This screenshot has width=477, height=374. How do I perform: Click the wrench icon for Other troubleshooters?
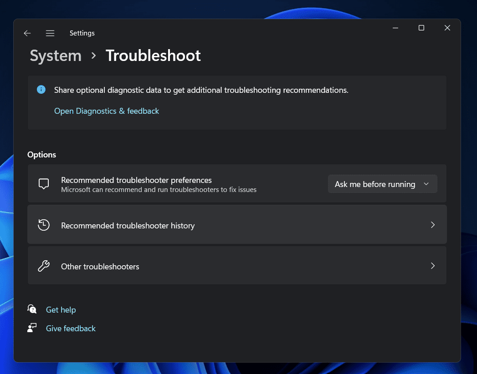(x=44, y=266)
